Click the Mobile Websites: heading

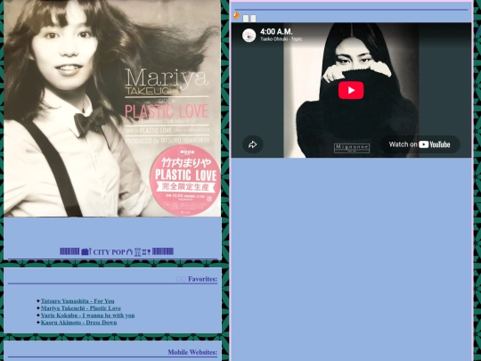[192, 352]
